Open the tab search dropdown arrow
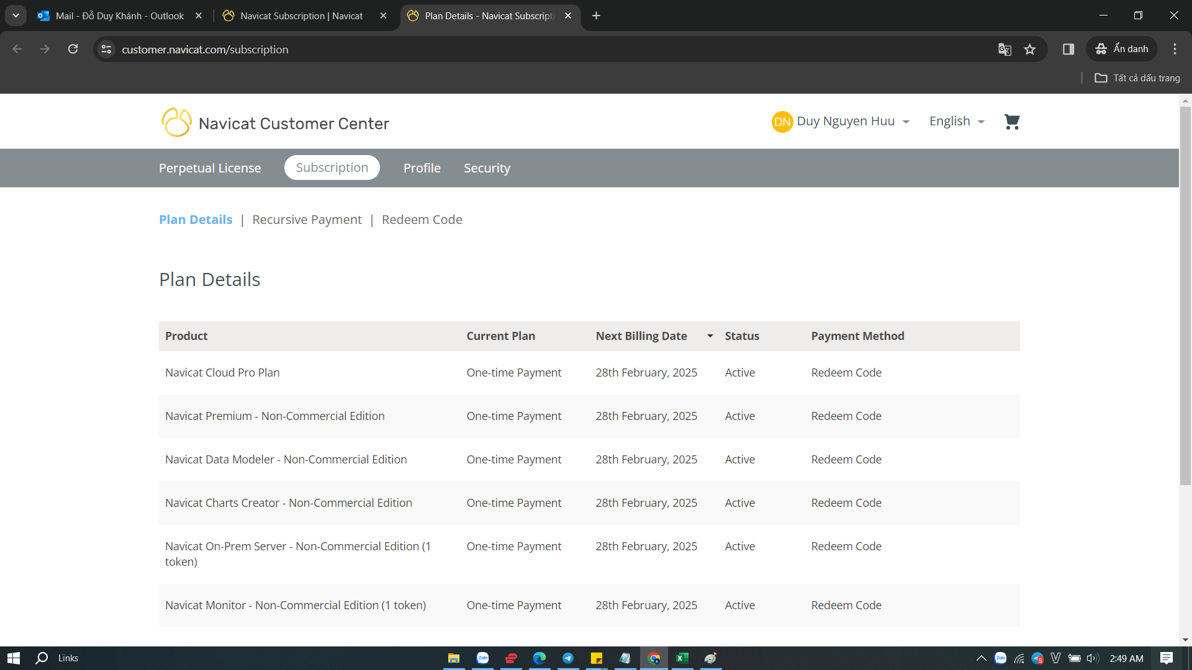1192x670 pixels. [x=16, y=16]
